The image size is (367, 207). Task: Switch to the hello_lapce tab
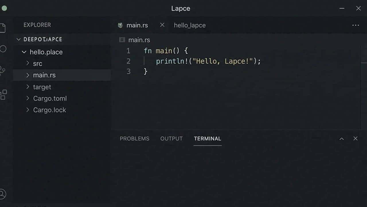tap(190, 25)
